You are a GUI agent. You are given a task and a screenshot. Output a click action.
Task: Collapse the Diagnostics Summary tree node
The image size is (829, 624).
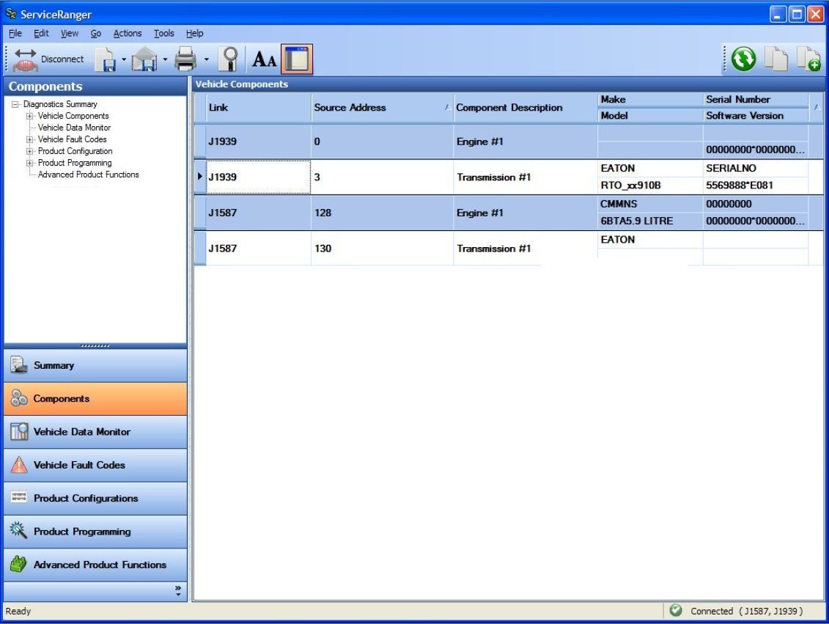coord(15,104)
